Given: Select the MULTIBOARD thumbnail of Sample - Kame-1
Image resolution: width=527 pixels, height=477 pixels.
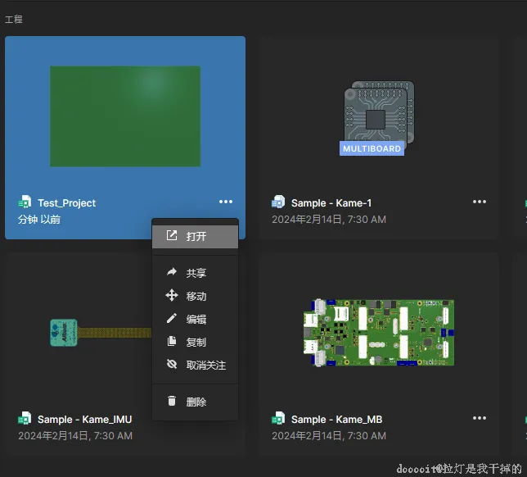Looking at the screenshot, I should (x=376, y=118).
